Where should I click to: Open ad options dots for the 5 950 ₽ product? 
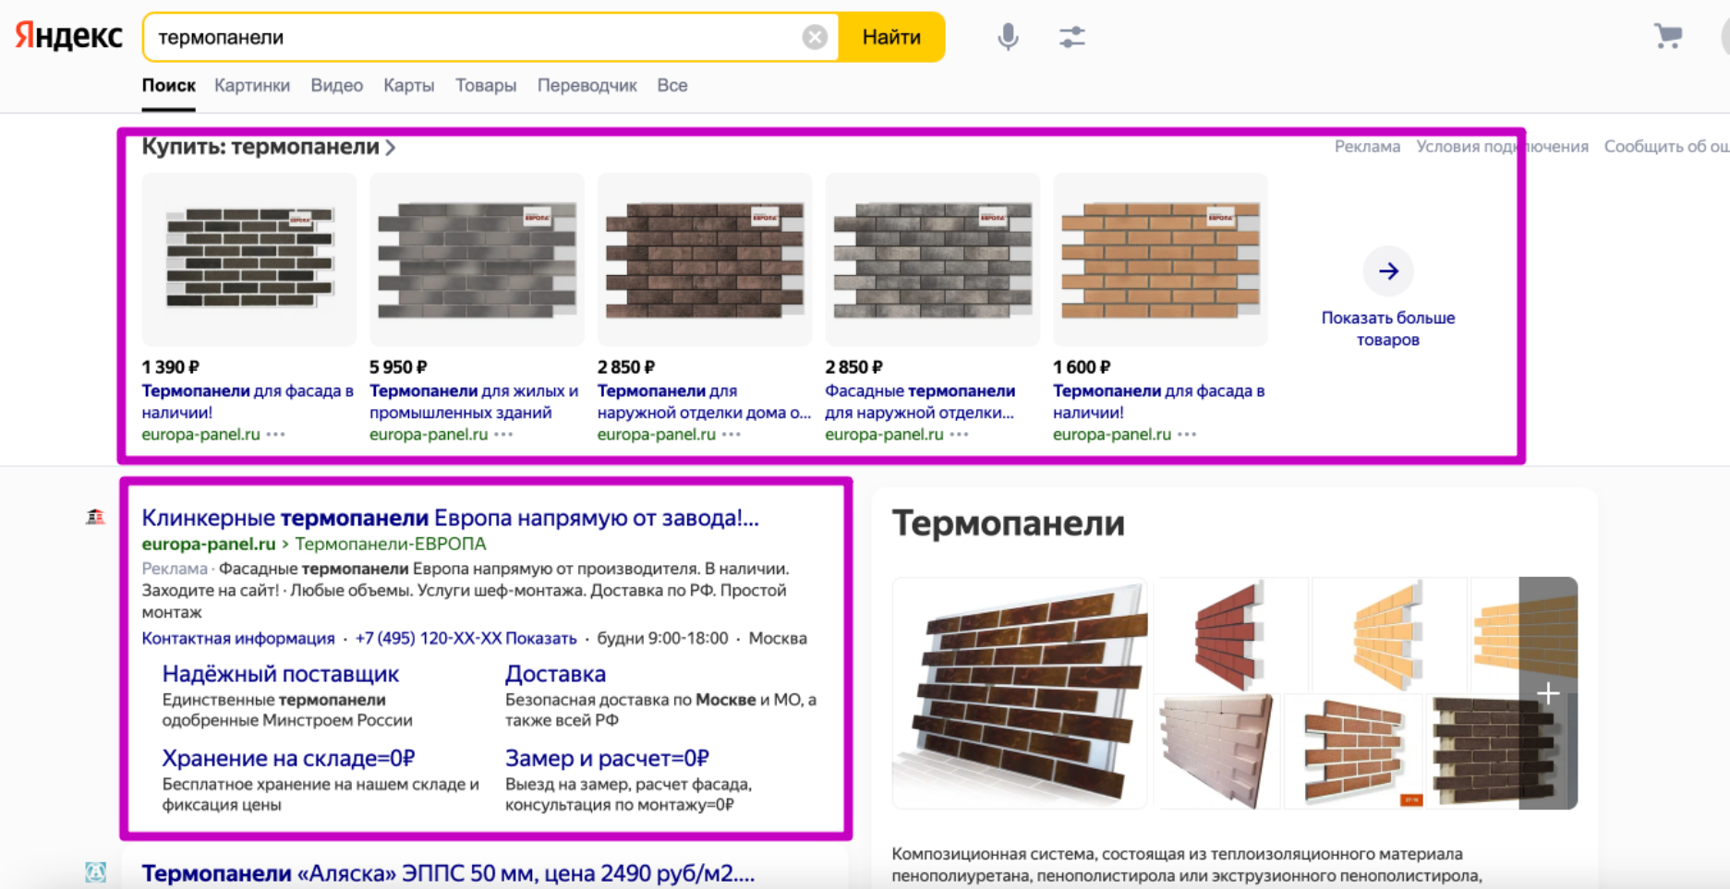click(x=503, y=434)
